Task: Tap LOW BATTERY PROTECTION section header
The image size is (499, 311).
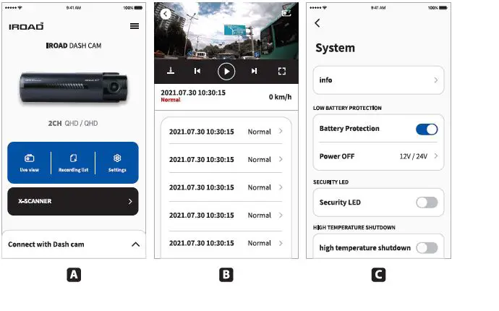Action: click(347, 108)
